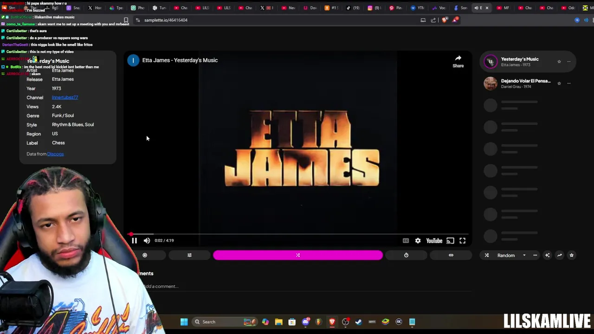Open the Random mode dropdown
594x334 pixels.
pyautogui.click(x=511, y=255)
